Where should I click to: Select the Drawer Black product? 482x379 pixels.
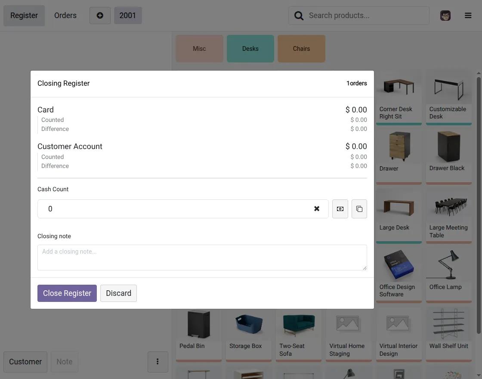448,157
